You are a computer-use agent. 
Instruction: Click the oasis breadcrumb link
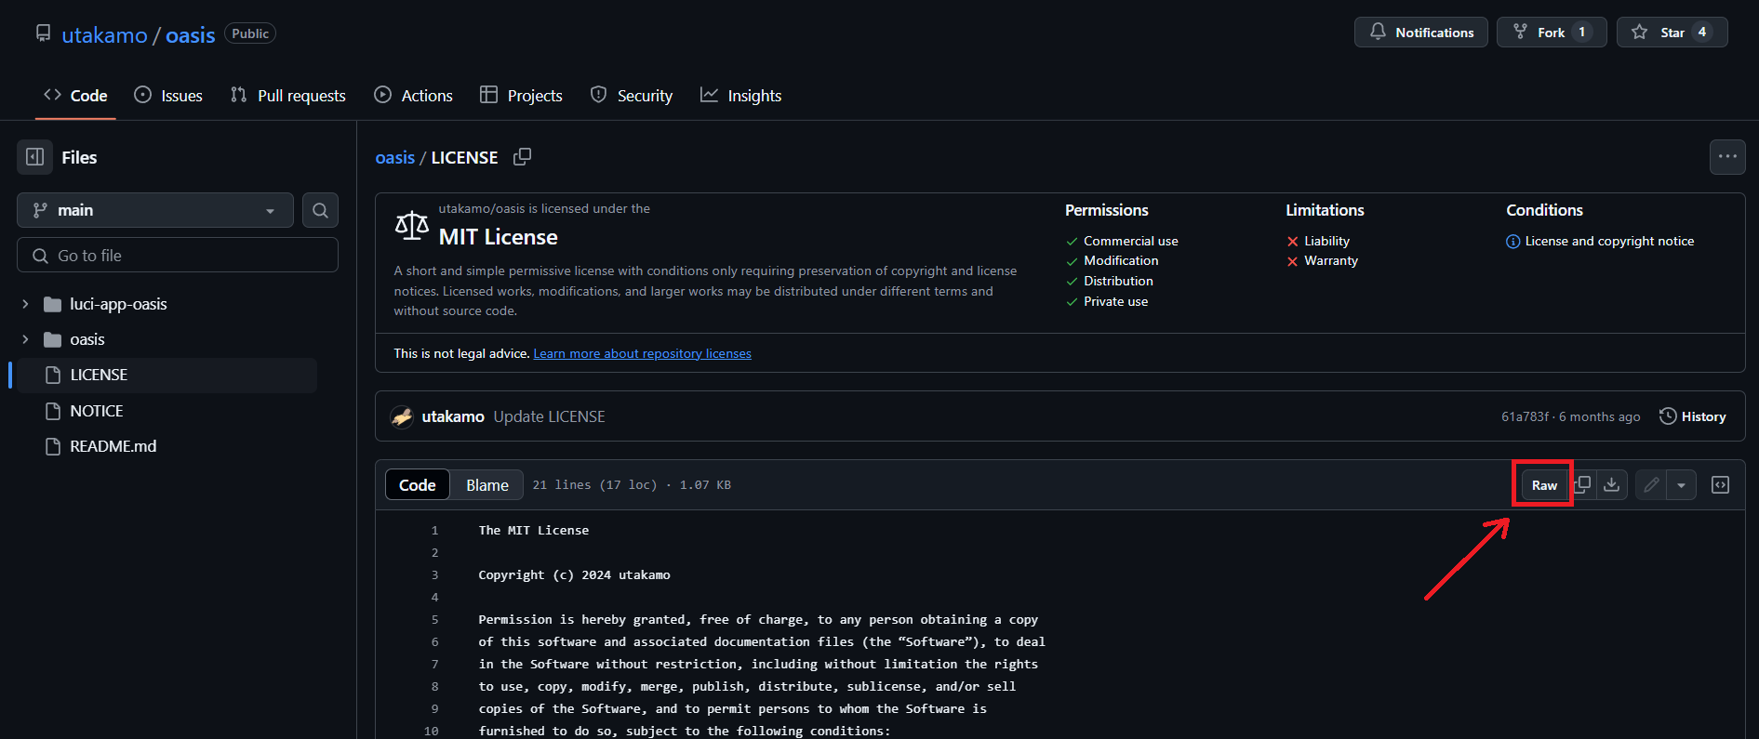pyautogui.click(x=394, y=157)
